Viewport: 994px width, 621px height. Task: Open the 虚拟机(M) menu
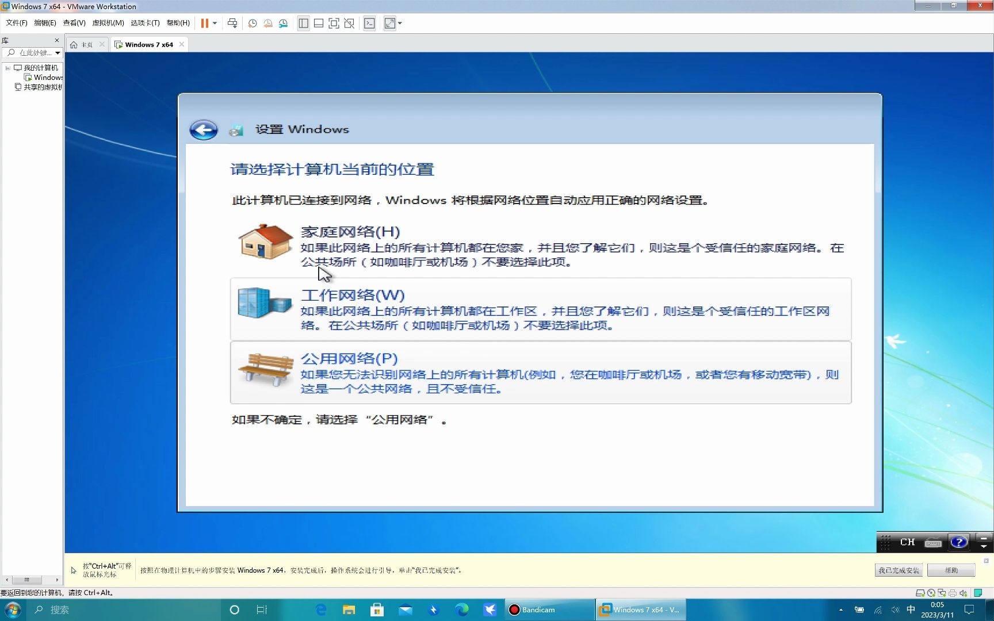point(108,23)
